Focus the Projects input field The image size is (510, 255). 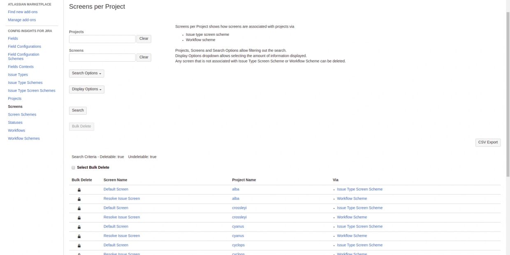point(102,39)
